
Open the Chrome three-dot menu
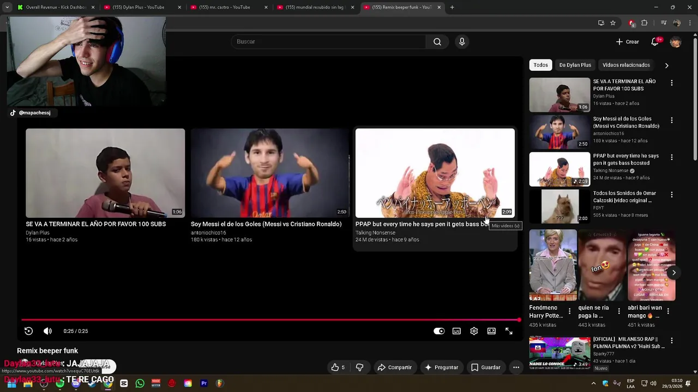click(690, 23)
